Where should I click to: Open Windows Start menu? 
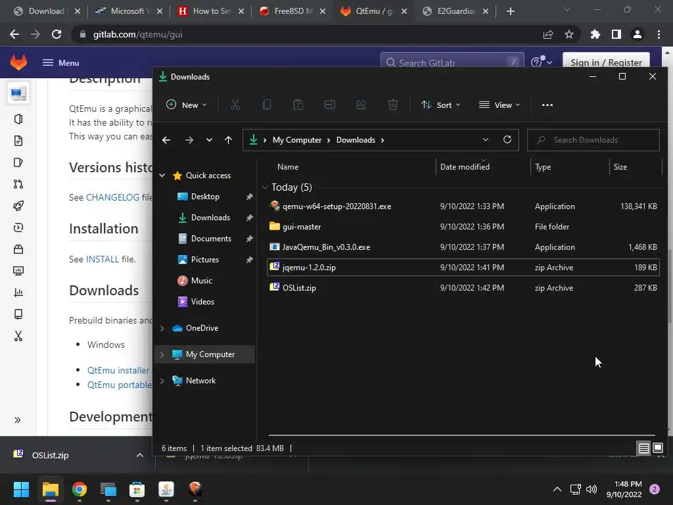(21, 489)
